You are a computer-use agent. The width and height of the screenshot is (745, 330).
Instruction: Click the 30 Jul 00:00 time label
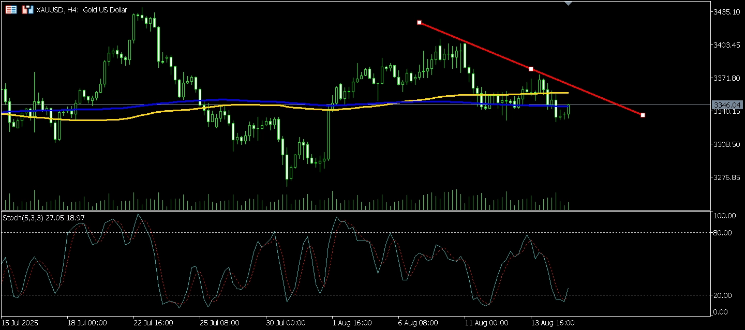(287, 323)
